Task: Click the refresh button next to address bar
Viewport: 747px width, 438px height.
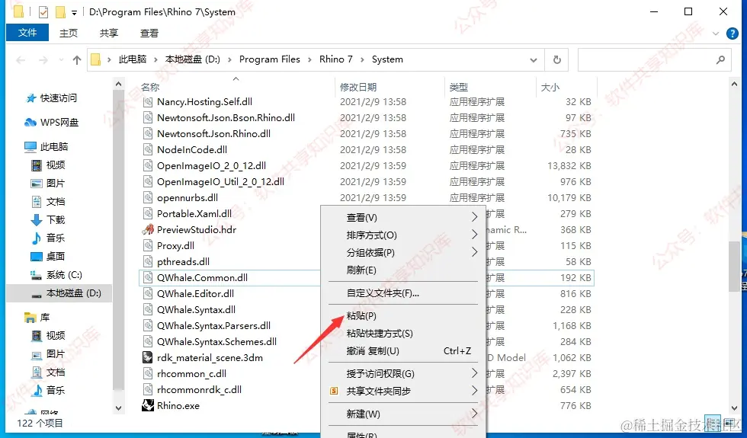Action: 557,59
